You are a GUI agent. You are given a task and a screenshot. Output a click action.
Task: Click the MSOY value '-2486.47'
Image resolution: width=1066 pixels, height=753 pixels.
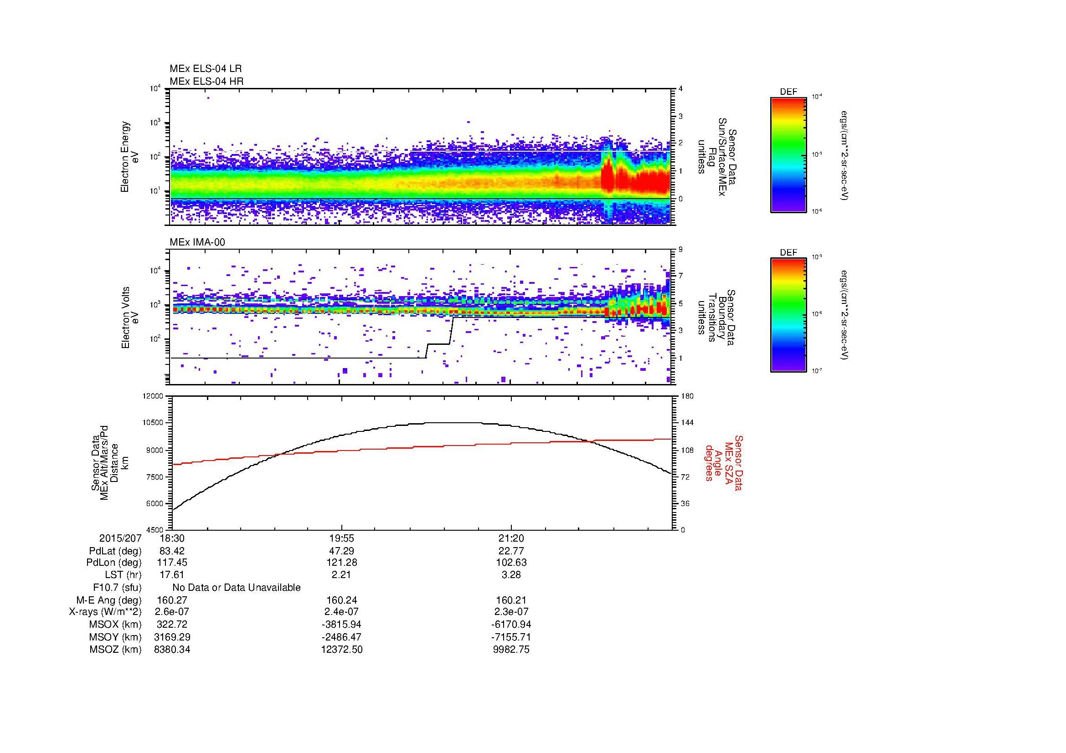click(x=341, y=637)
